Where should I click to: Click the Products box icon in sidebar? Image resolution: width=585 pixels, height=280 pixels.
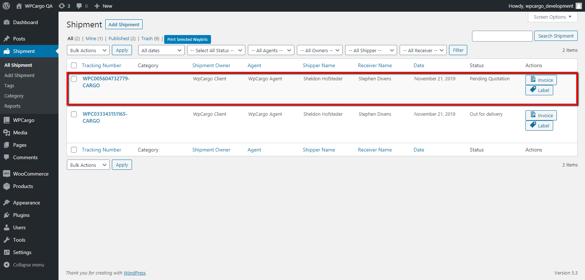7,186
